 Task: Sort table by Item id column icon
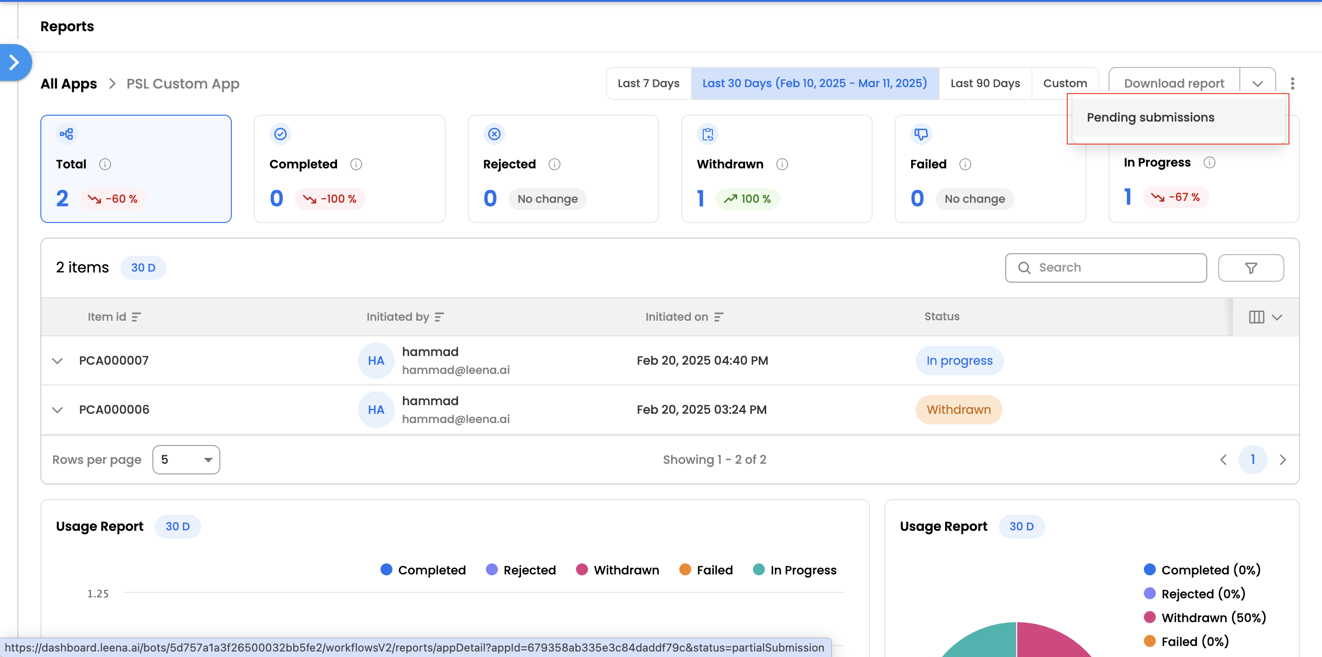pyautogui.click(x=136, y=317)
